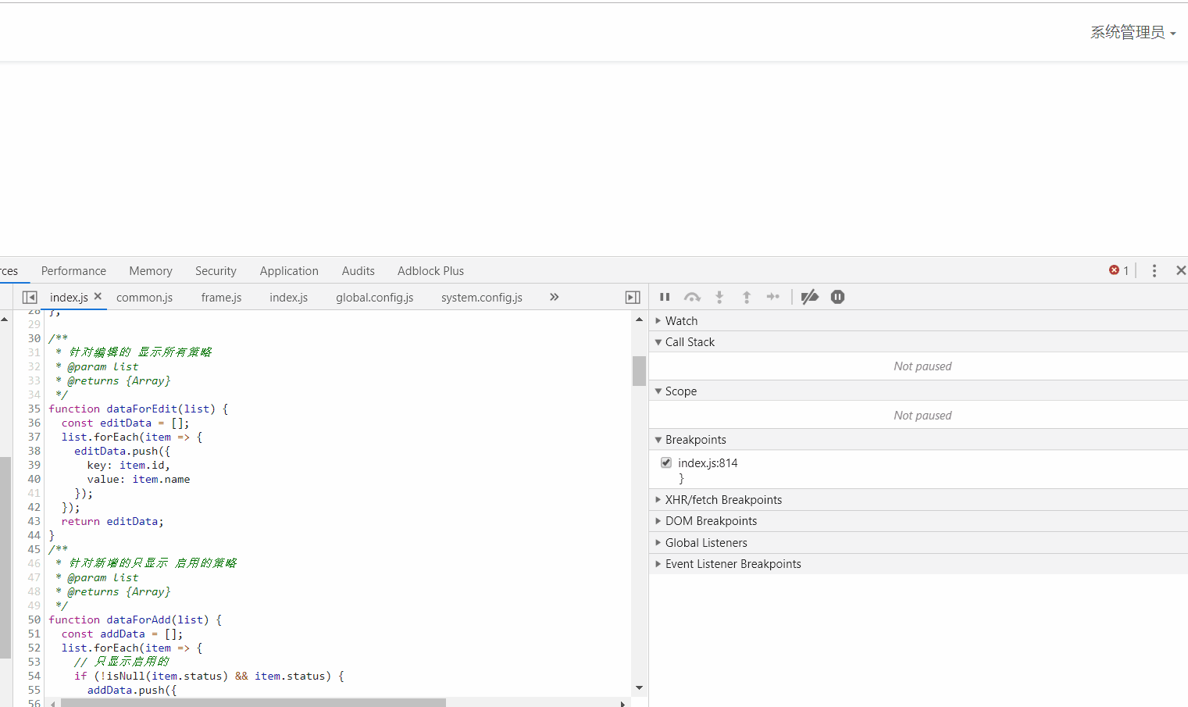Click the step over function icon
1188x707 pixels.
[692, 297]
